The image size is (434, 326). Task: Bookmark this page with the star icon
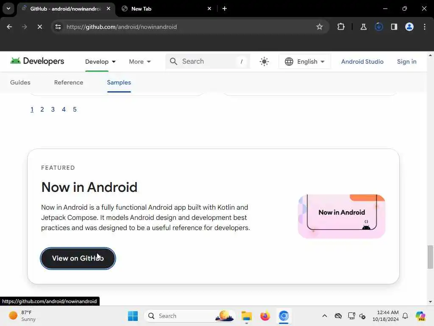click(x=320, y=27)
